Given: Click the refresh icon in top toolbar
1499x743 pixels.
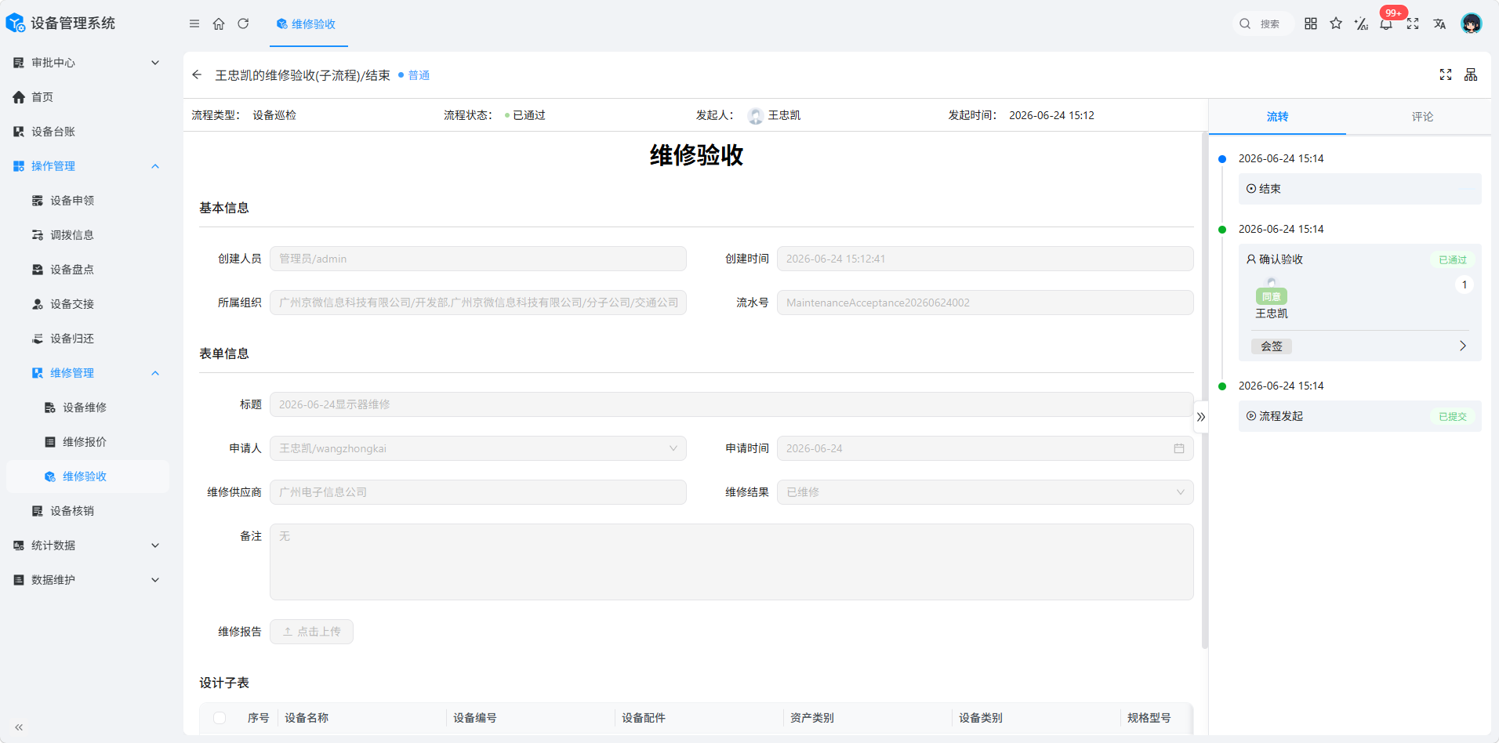Looking at the screenshot, I should (x=243, y=24).
